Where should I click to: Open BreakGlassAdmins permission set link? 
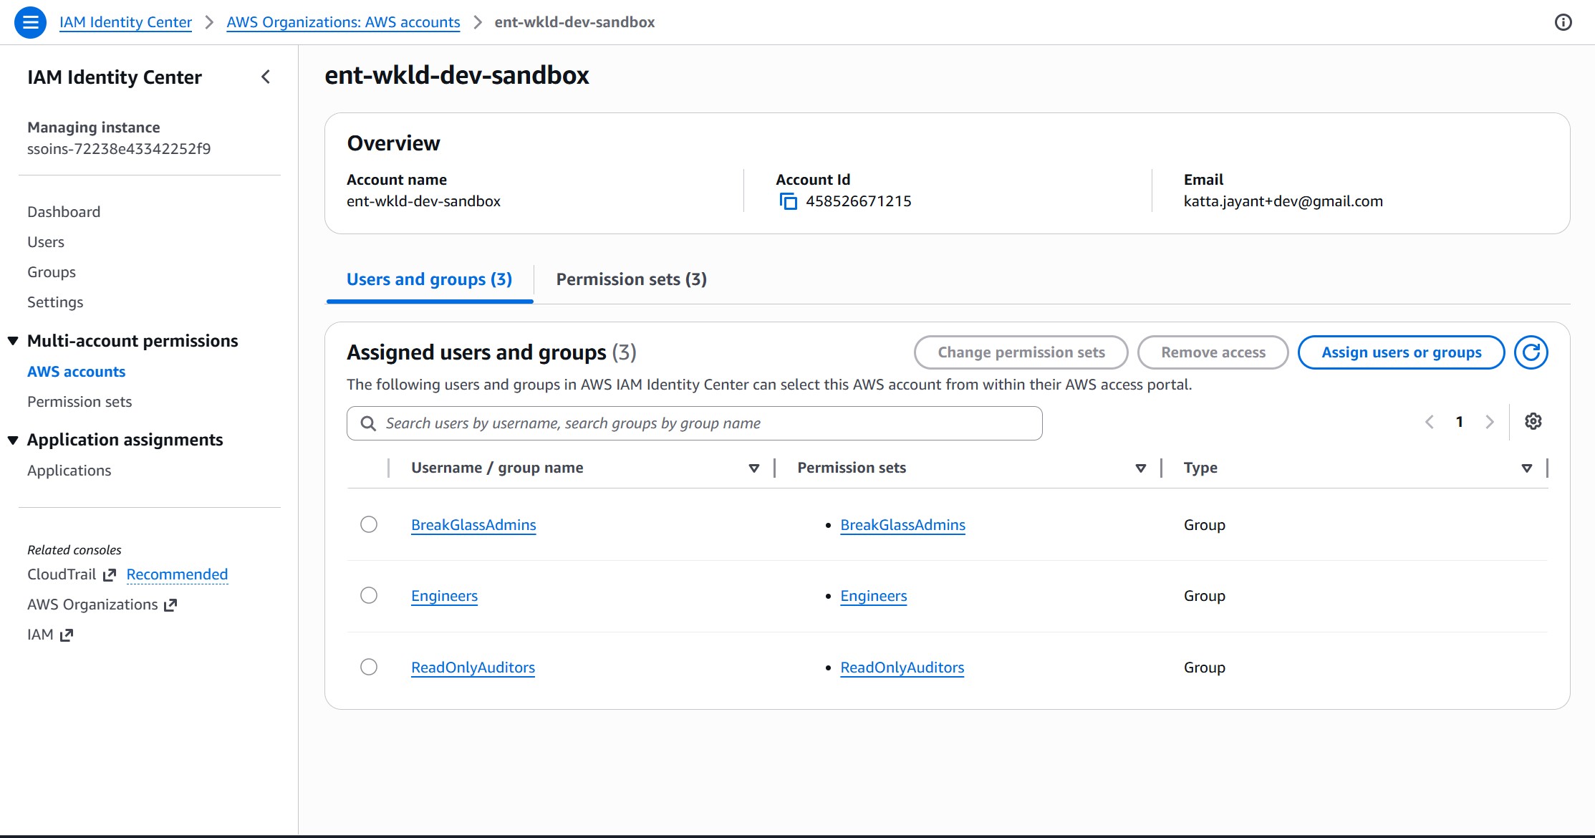902,525
